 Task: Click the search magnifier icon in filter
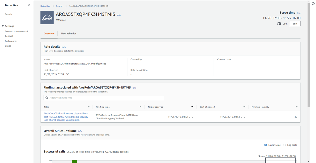pos(47,98)
